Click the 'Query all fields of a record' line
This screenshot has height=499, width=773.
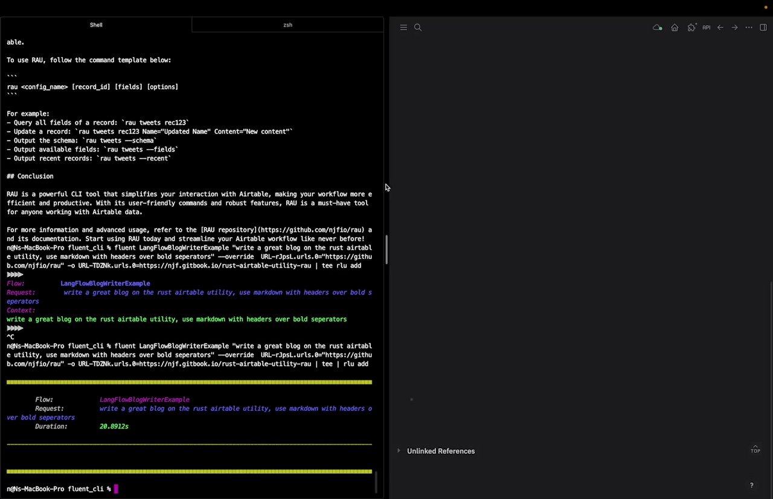pos(98,122)
